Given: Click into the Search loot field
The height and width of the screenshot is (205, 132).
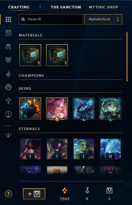Looking at the screenshot, I should (51, 19).
